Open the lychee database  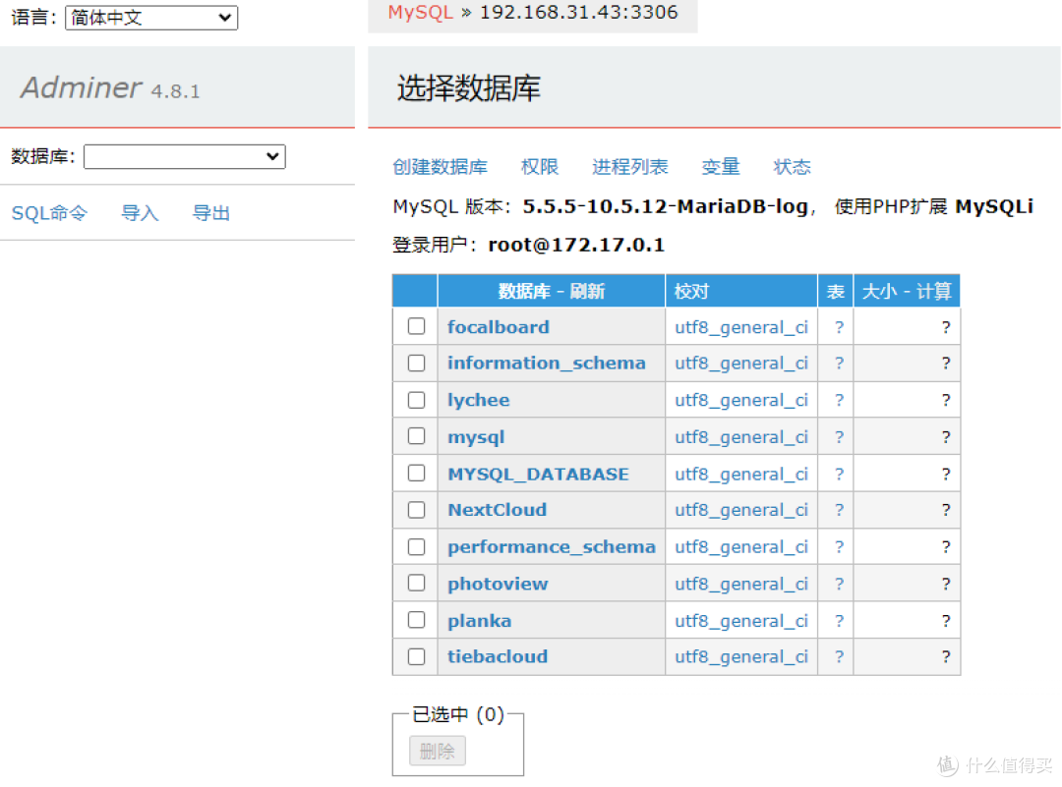(x=478, y=399)
